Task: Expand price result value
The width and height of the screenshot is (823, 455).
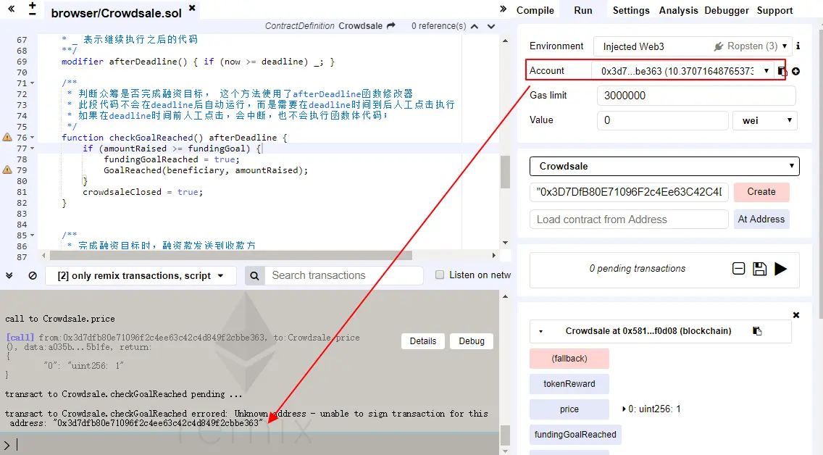Action: point(624,409)
